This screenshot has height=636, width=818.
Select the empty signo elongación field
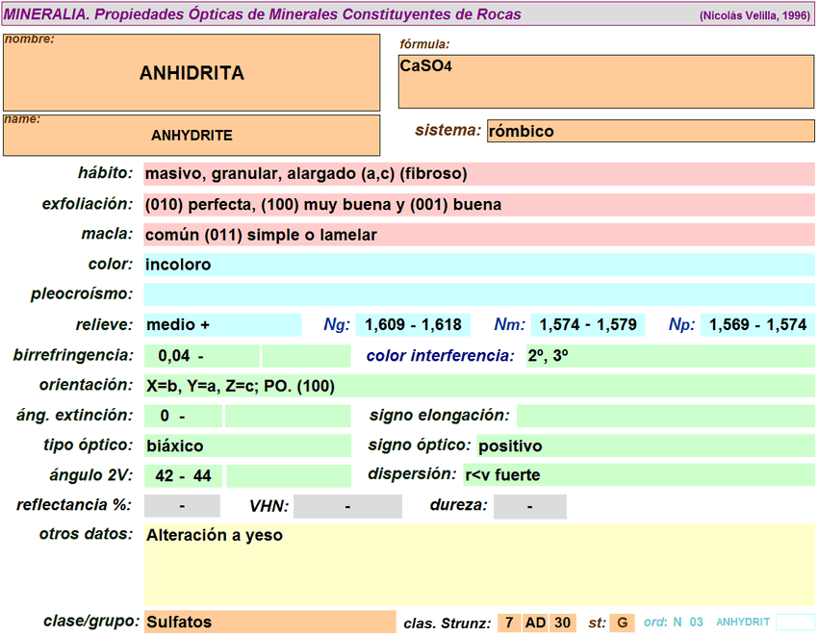point(665,416)
